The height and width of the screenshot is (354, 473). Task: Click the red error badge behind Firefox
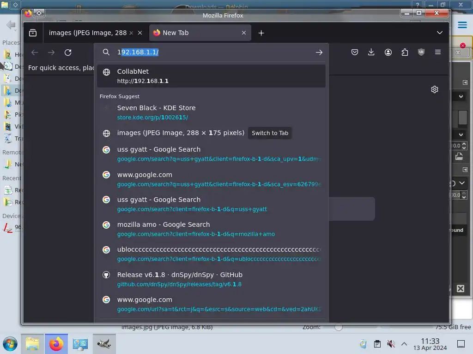click(x=463, y=46)
